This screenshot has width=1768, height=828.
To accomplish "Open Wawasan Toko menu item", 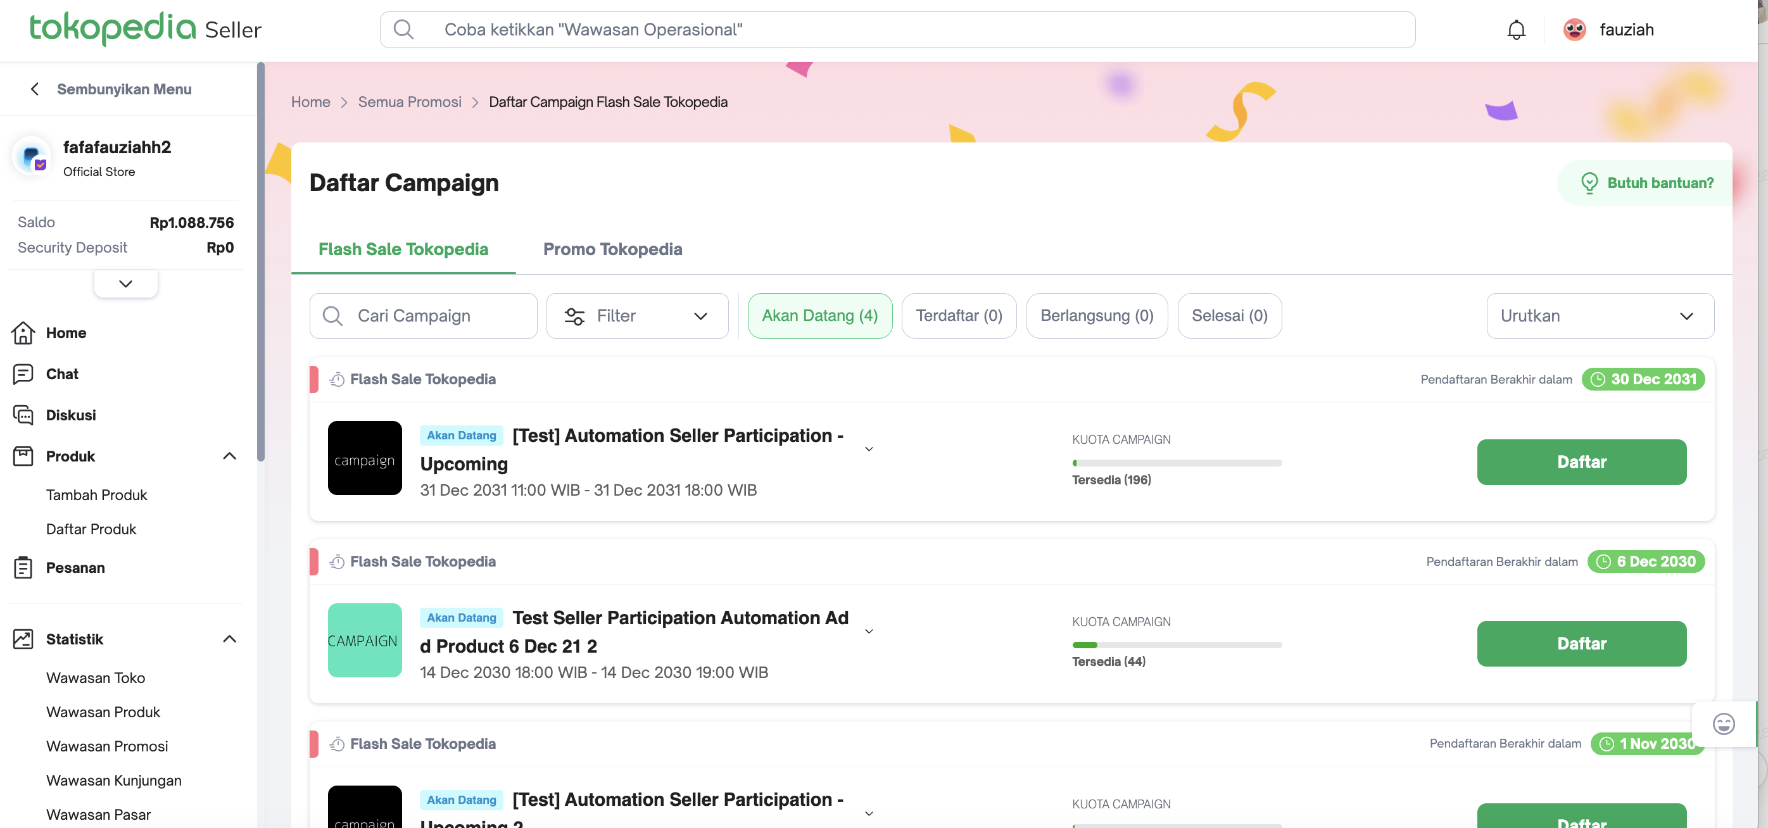I will coord(96,678).
